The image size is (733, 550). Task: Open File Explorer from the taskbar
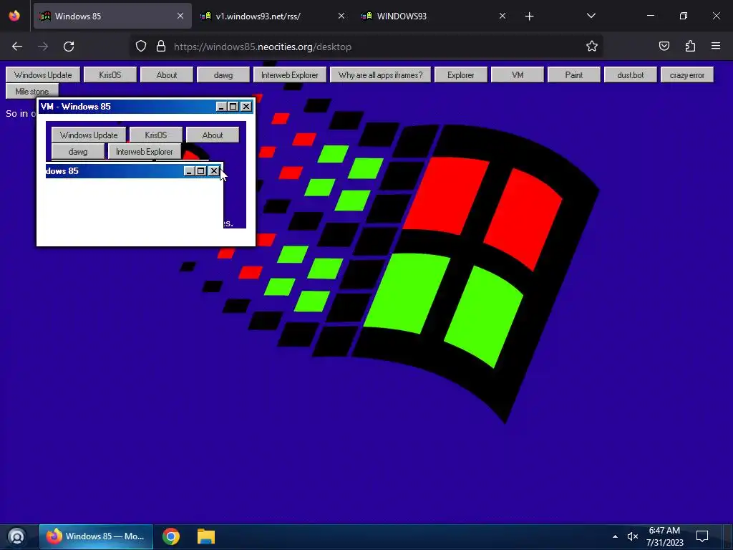pyautogui.click(x=205, y=536)
